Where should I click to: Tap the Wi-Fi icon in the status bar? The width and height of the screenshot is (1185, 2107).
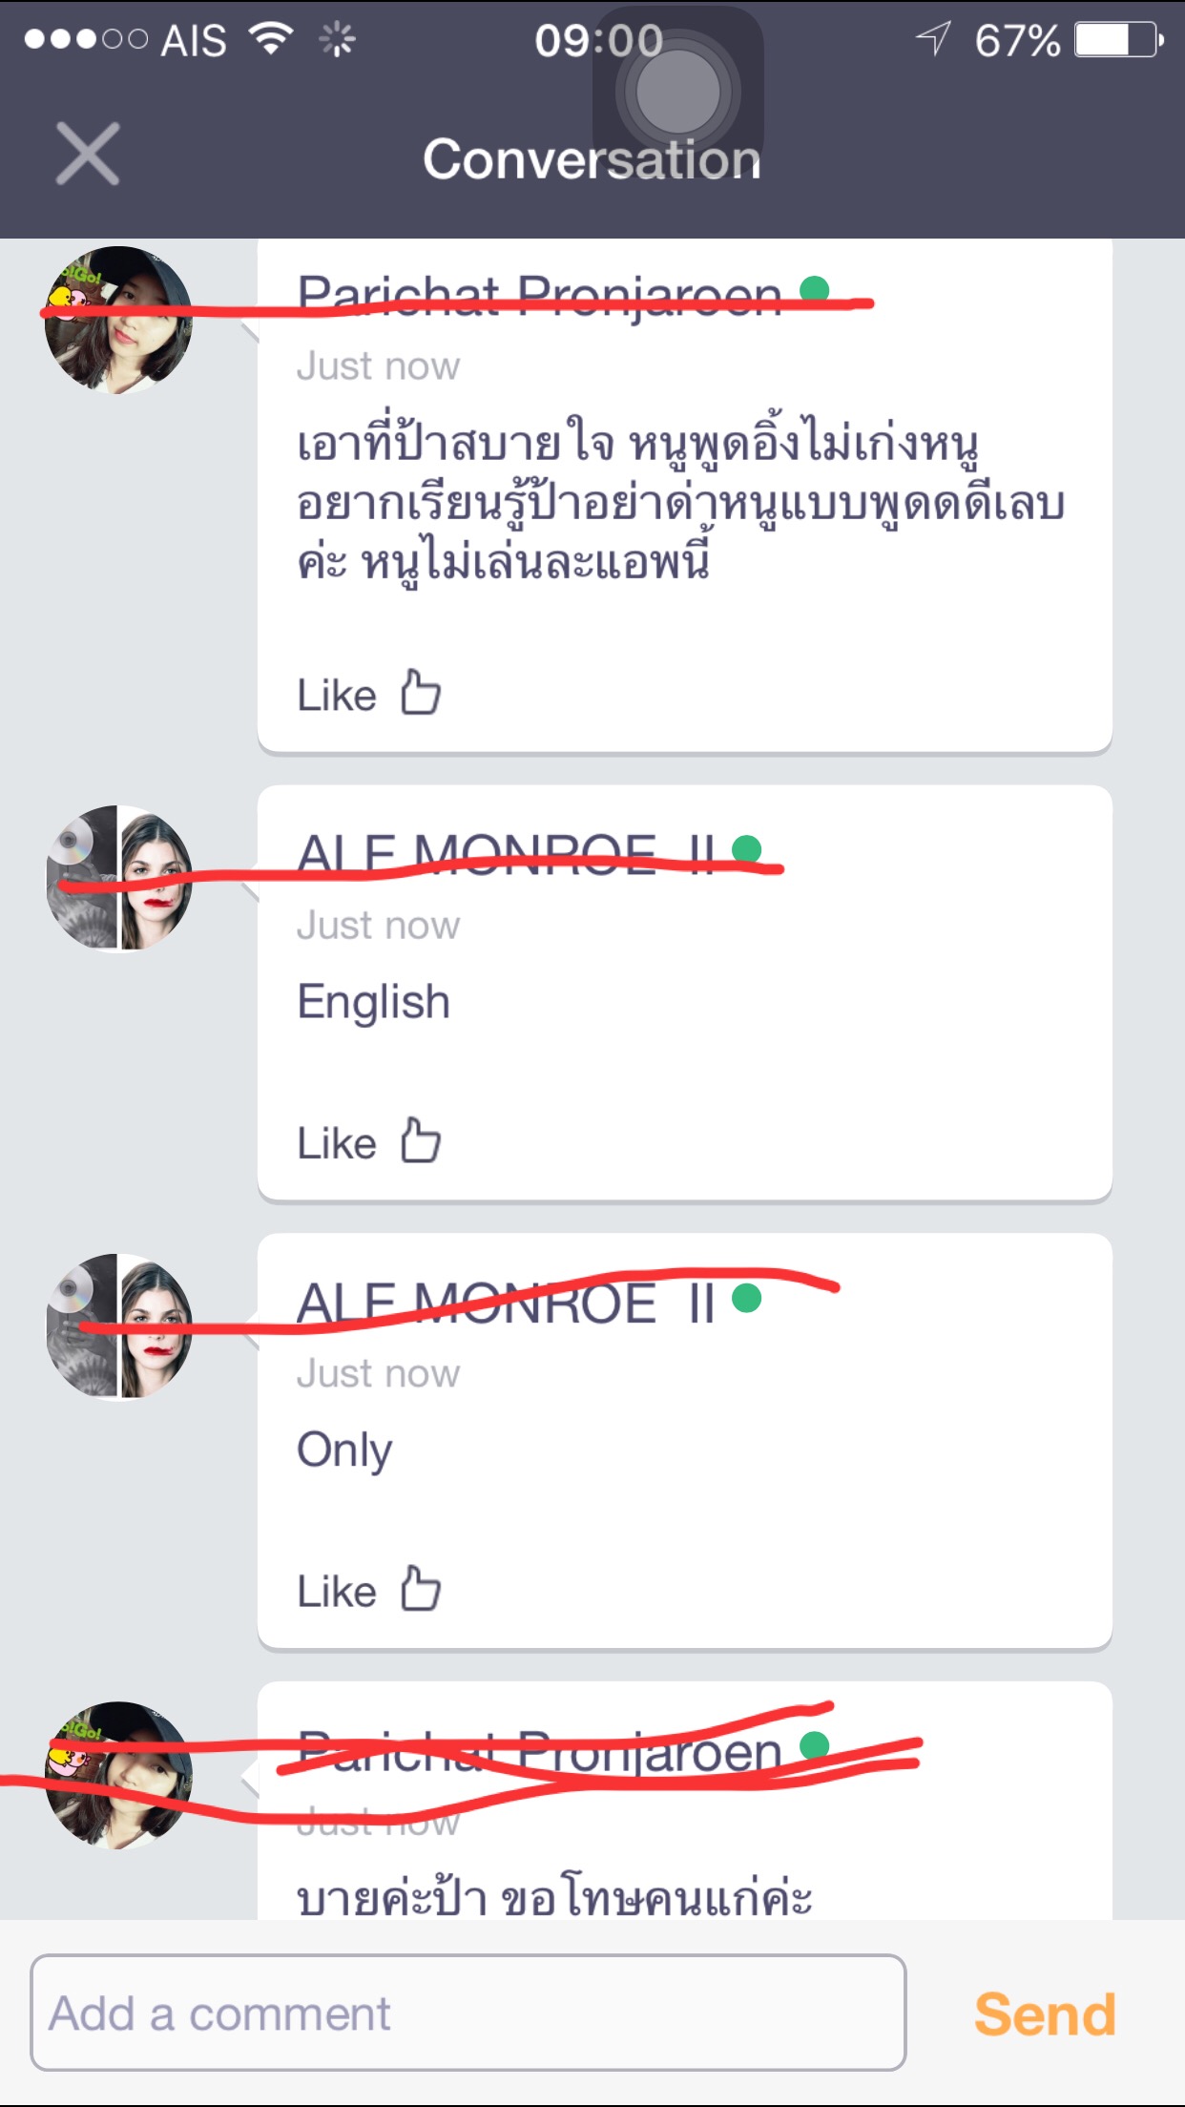coord(271,39)
